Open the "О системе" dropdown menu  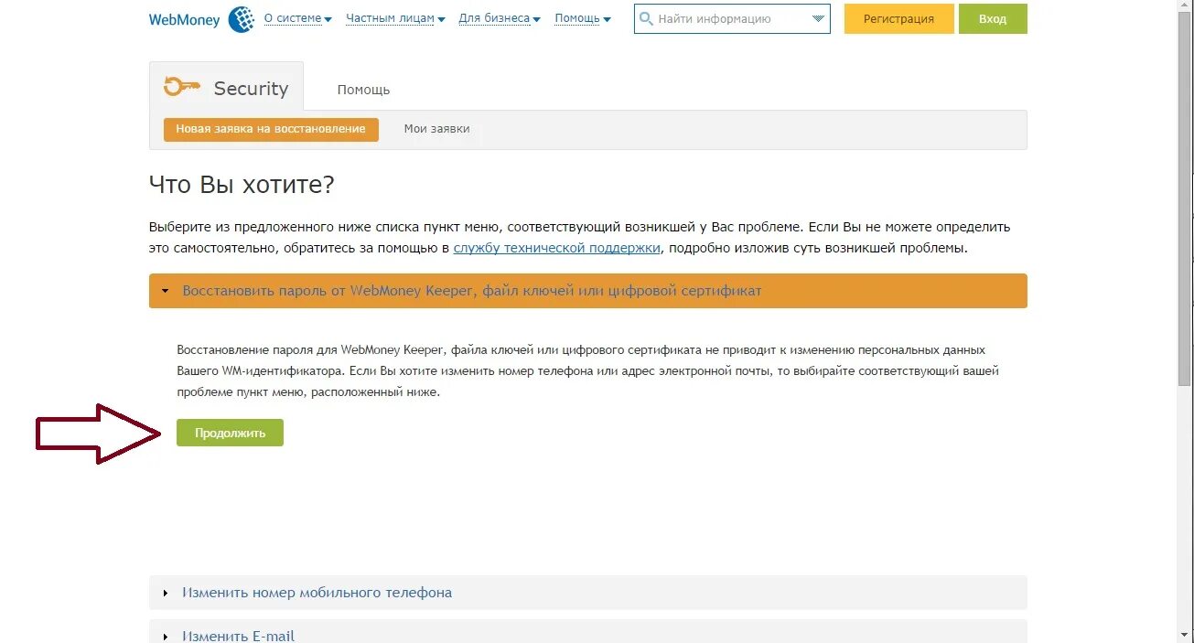297,18
